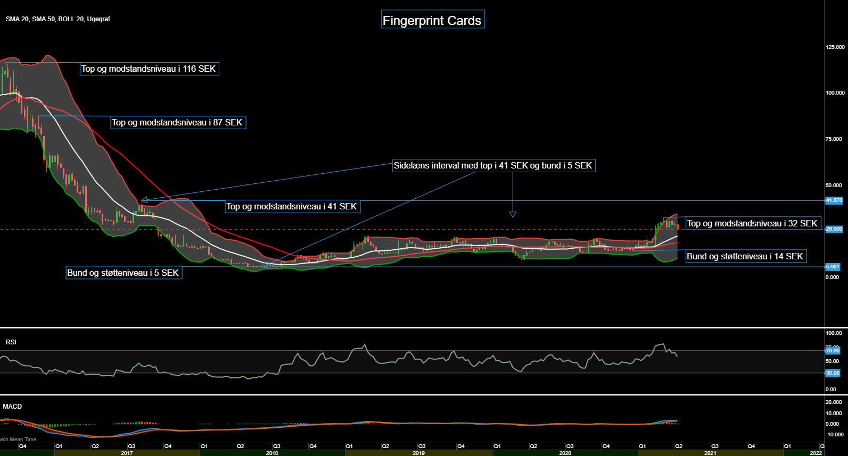Screen dimensions: 848x456
Task: Click the 2019 year label on time axis
Action: tap(418, 453)
